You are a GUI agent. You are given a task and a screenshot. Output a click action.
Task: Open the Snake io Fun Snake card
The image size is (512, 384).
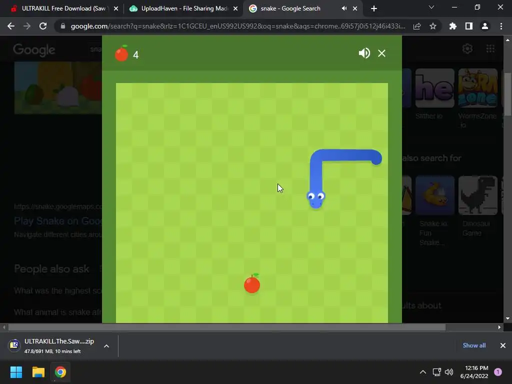click(434, 211)
